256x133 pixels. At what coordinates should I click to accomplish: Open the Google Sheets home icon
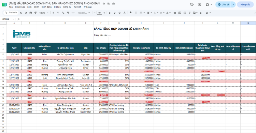point(4,4)
